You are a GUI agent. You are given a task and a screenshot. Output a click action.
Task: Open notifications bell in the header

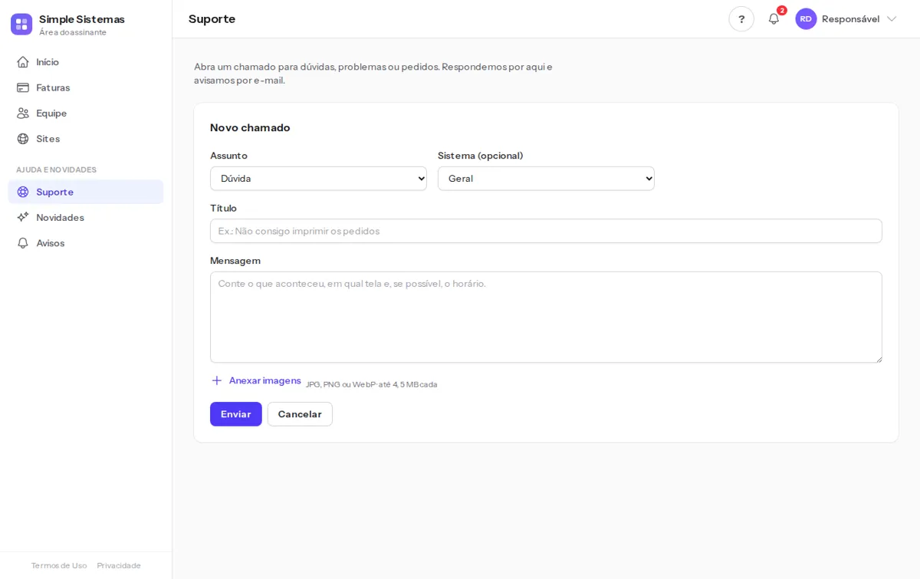[x=774, y=19]
